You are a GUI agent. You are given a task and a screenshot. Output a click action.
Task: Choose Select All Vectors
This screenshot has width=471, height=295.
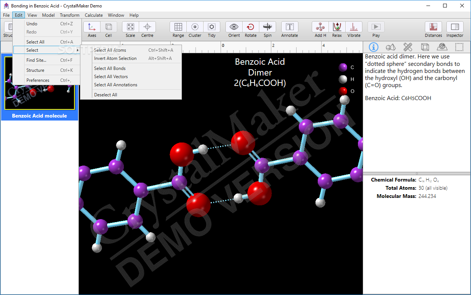click(x=131, y=77)
